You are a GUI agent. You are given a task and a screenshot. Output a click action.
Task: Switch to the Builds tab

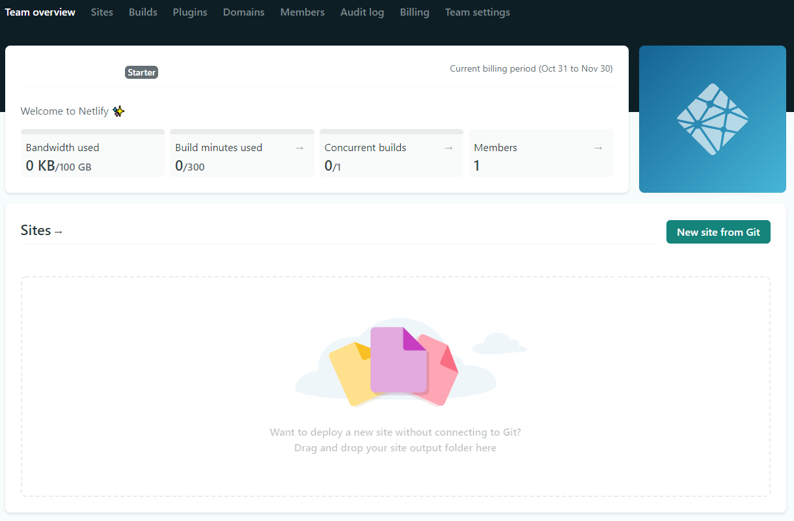tap(143, 12)
